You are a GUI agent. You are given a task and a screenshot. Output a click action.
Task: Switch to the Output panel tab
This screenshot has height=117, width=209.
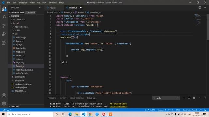(x=63, y=98)
